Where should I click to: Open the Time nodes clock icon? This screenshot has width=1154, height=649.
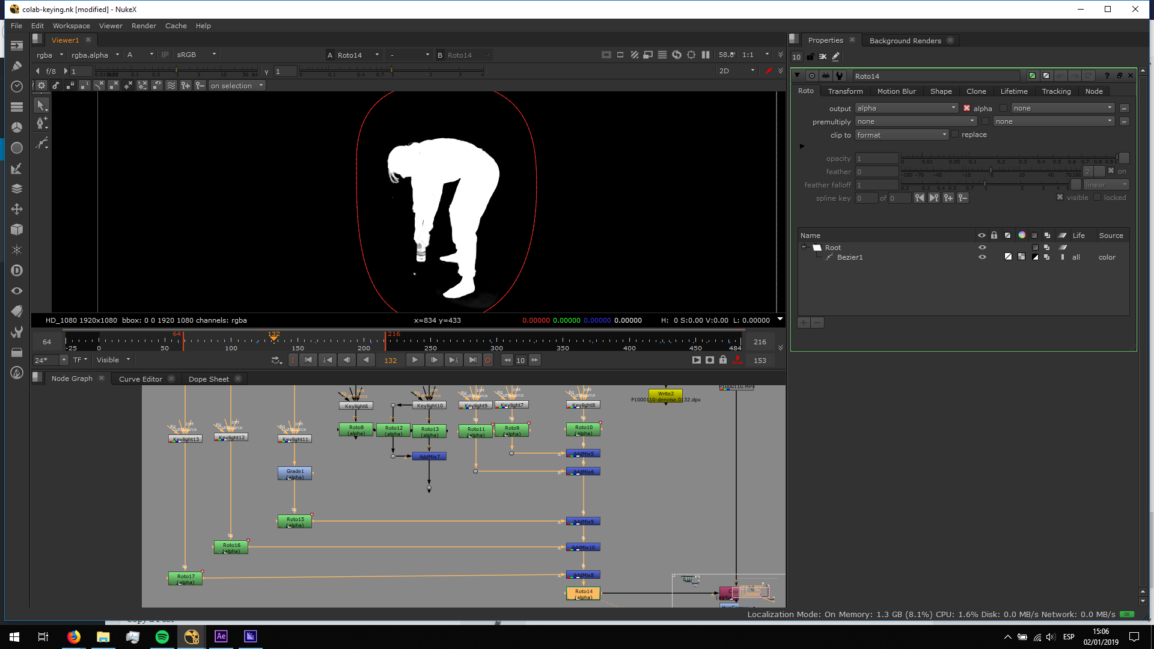17,87
